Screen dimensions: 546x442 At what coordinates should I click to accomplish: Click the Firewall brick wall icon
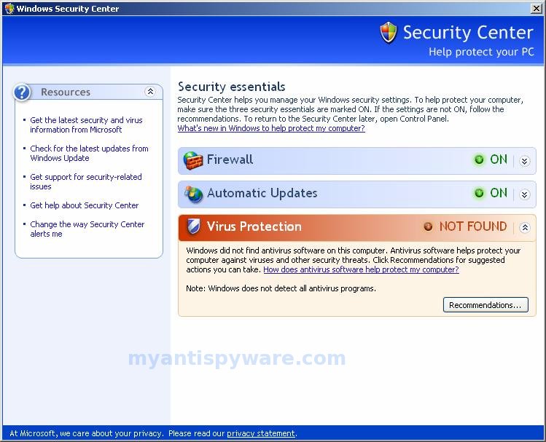tap(193, 160)
